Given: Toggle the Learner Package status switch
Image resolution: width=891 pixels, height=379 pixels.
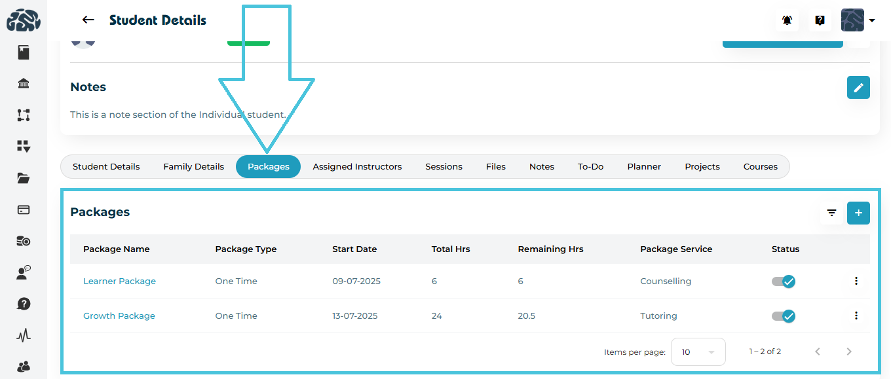Looking at the screenshot, I should click(784, 281).
